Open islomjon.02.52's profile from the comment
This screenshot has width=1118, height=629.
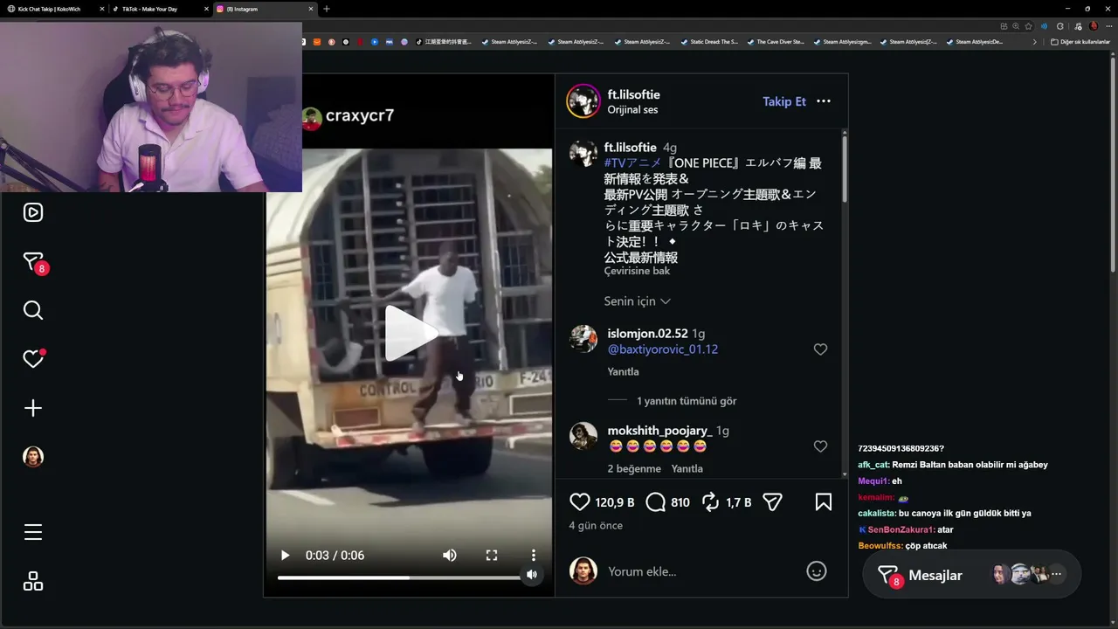(648, 334)
